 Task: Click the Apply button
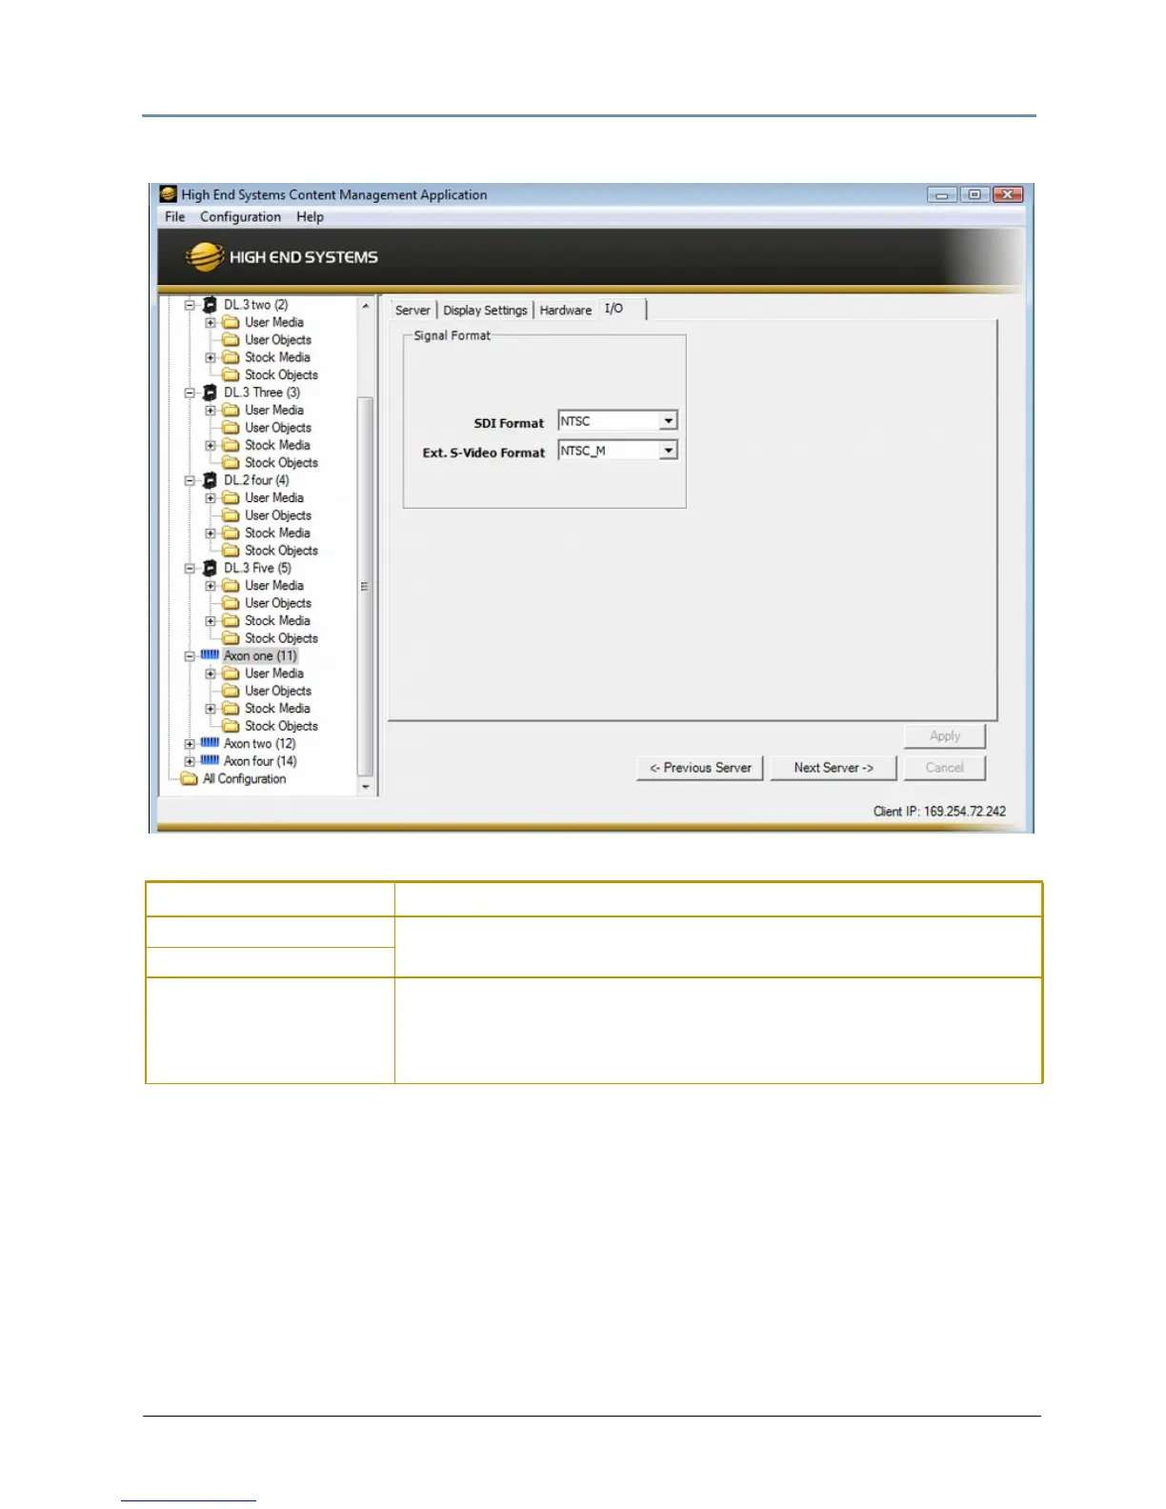pyautogui.click(x=945, y=736)
